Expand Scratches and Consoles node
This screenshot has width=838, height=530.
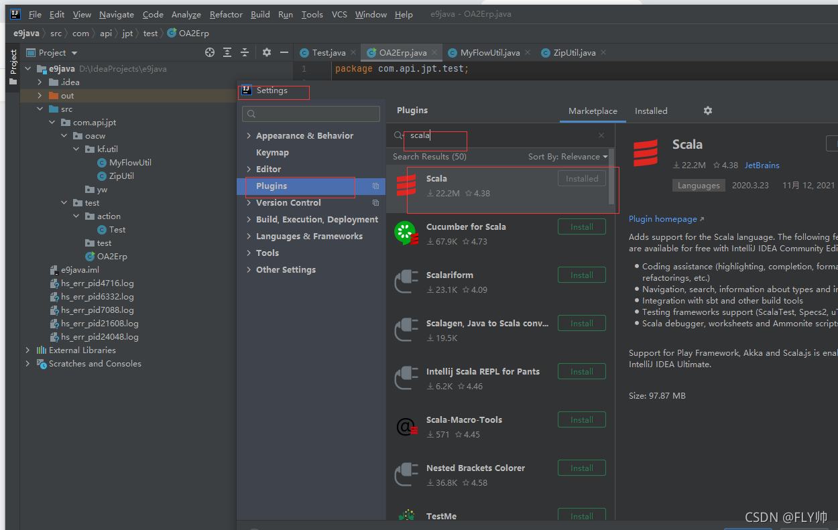[27, 363]
